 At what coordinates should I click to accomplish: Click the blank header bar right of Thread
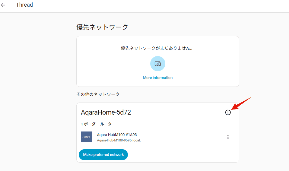151,5
